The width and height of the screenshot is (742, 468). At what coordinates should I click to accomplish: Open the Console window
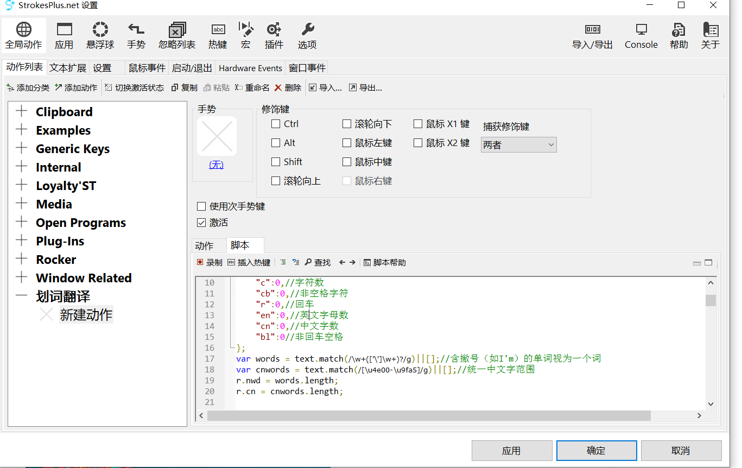[x=641, y=36]
